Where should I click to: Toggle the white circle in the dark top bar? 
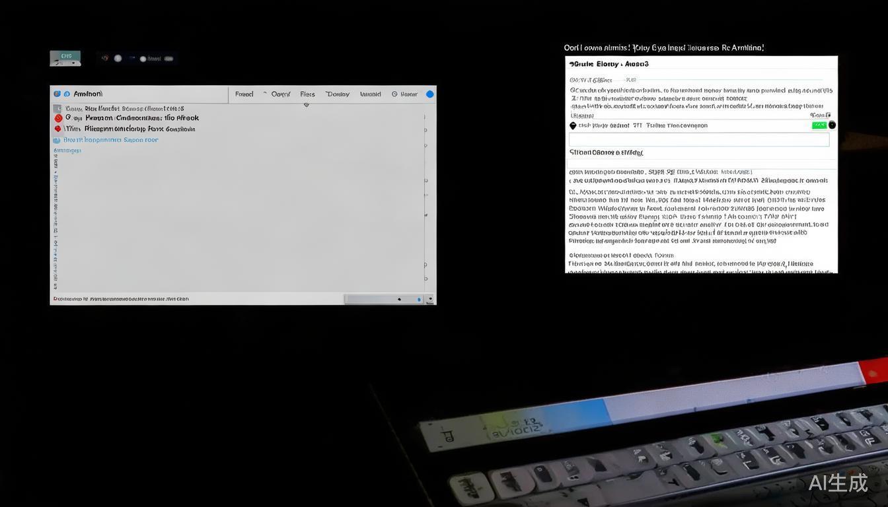118,58
